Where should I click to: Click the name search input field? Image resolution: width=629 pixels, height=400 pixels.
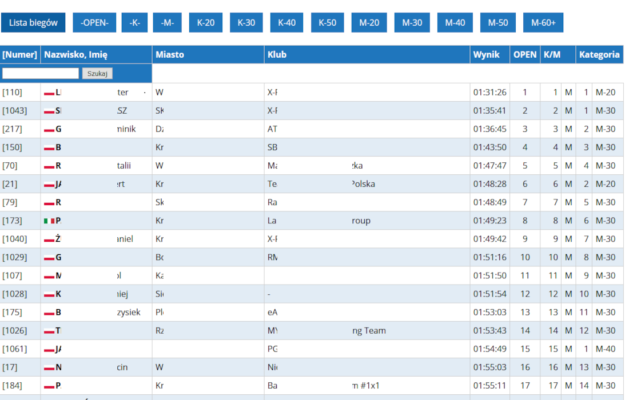click(41, 73)
